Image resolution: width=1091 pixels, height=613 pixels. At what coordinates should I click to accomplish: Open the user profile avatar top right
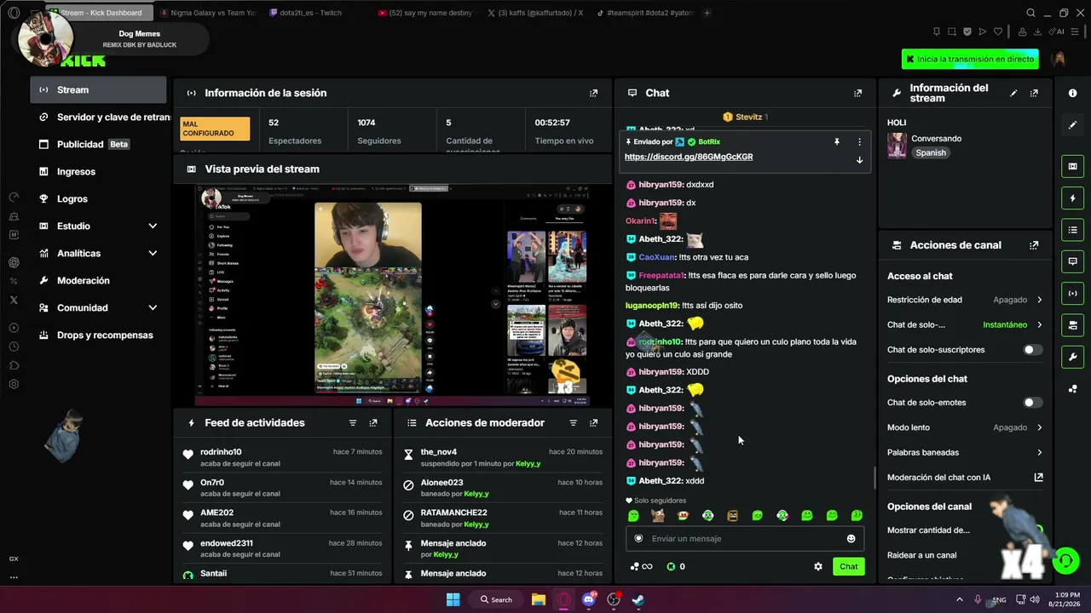1059,59
